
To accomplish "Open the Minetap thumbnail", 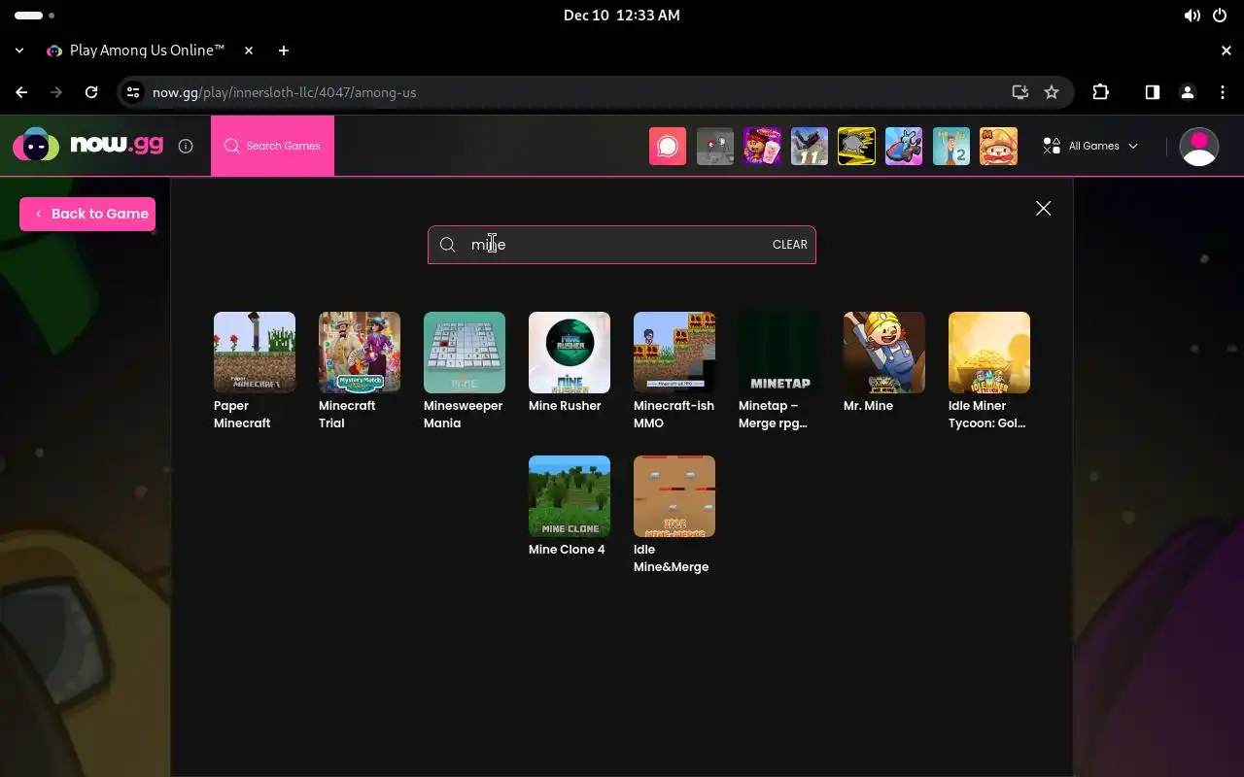I will 779,353.
